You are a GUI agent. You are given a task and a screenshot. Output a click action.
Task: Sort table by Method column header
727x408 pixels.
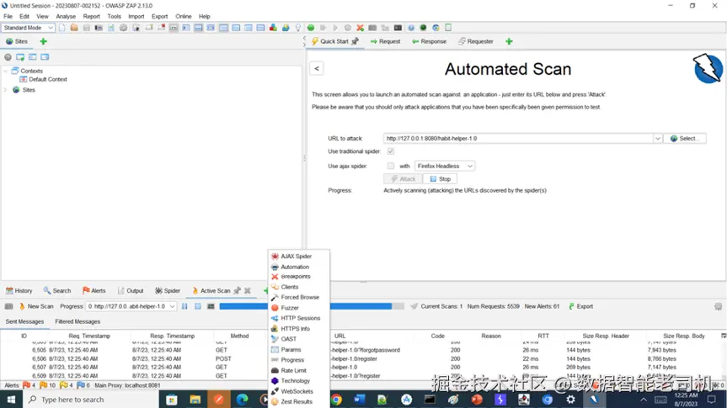click(239, 336)
